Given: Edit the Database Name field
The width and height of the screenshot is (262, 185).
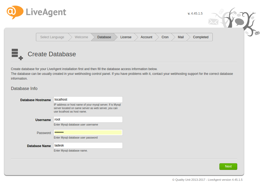Looking at the screenshot, I should click(x=88, y=145).
